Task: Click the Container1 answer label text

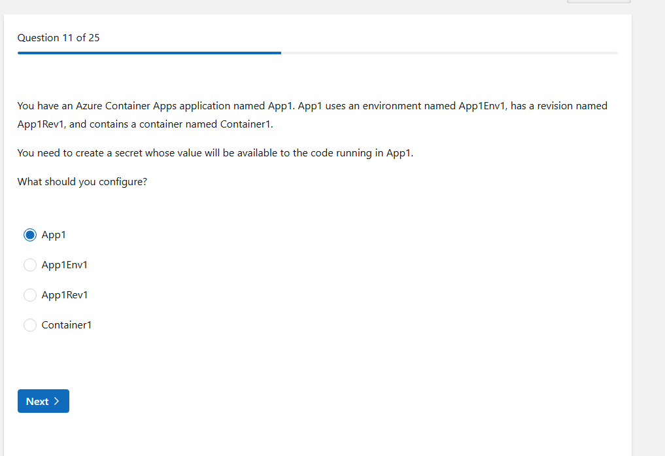Action: coord(67,325)
